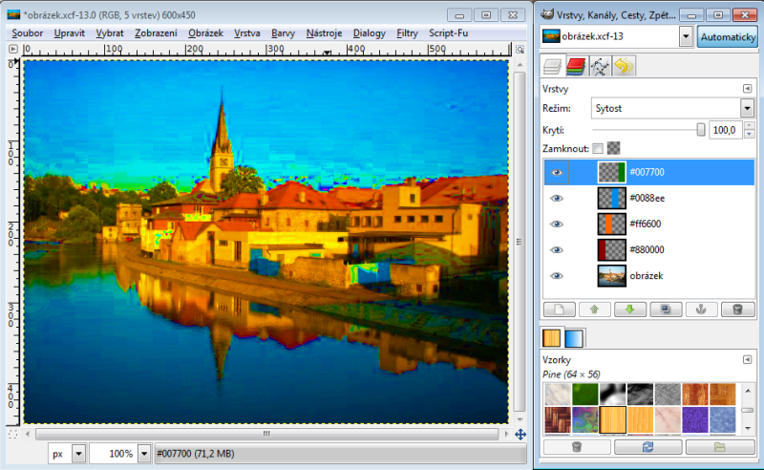Click the Krytí value field showing 100,0
The width and height of the screenshot is (764, 470).
coord(725,130)
